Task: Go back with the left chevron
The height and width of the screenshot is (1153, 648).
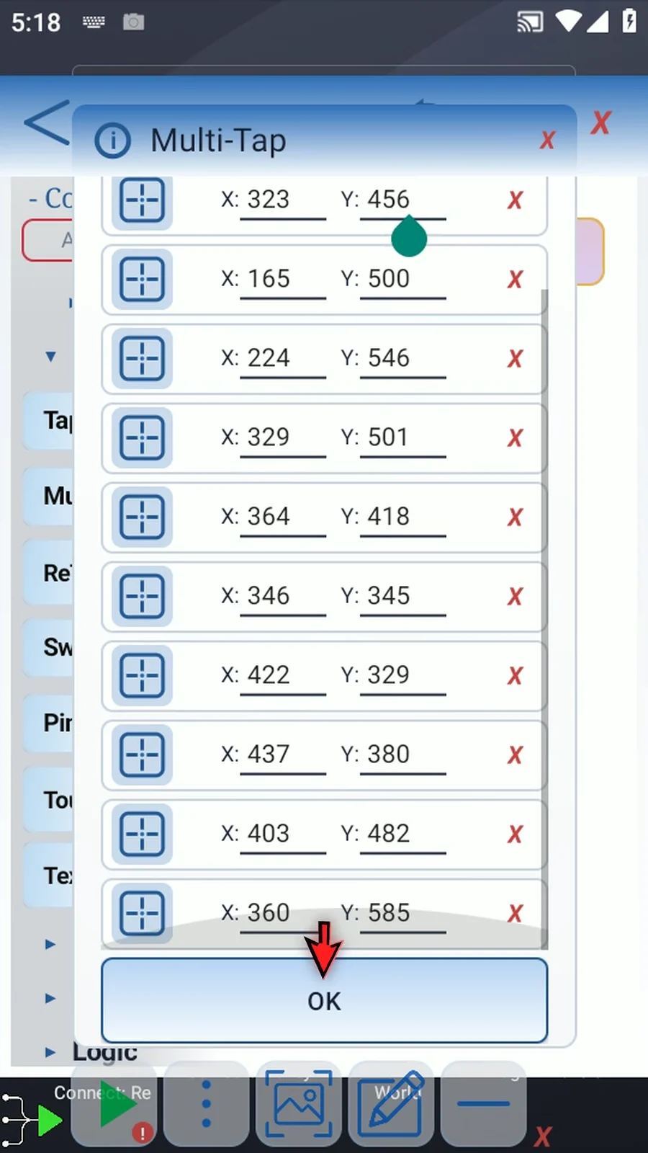Action: (x=47, y=123)
